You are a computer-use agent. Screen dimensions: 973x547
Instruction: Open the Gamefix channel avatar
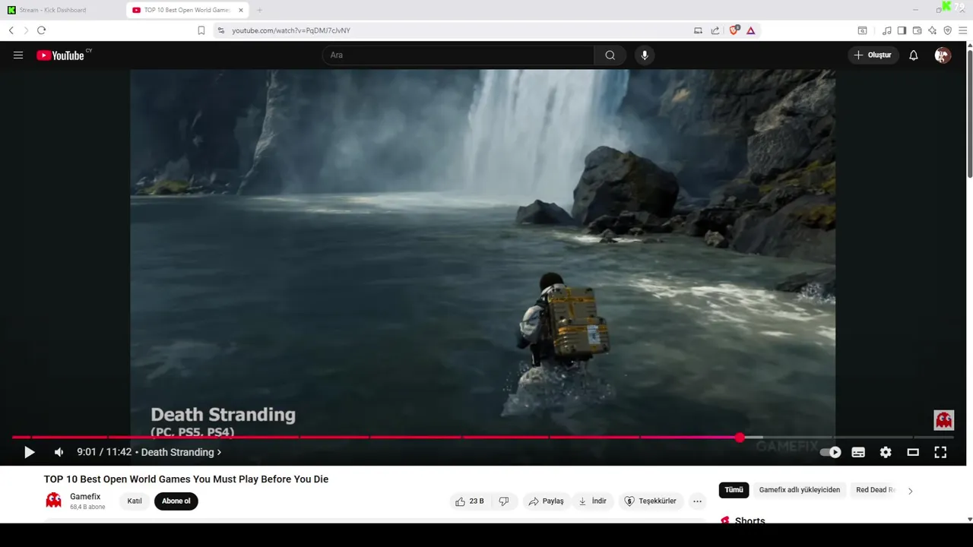53,500
